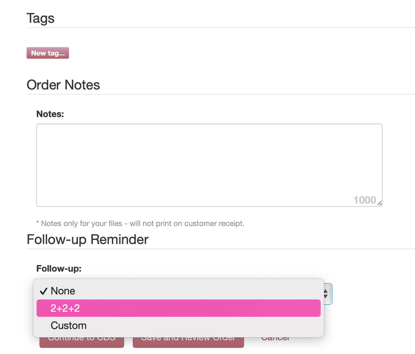Click the checkmark beside None

43,291
